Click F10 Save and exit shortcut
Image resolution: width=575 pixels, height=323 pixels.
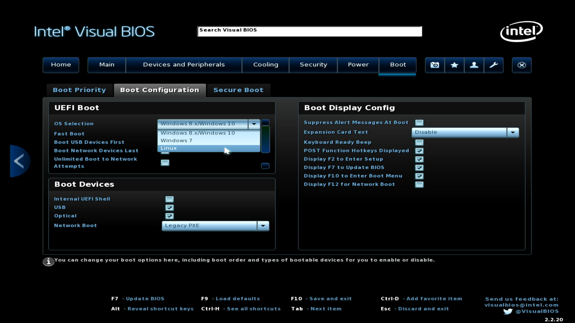pyautogui.click(x=321, y=299)
